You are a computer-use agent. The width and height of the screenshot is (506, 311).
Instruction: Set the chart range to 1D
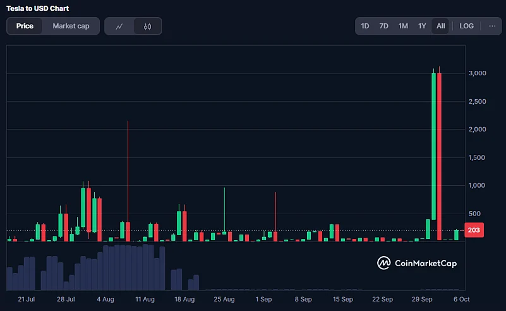365,26
